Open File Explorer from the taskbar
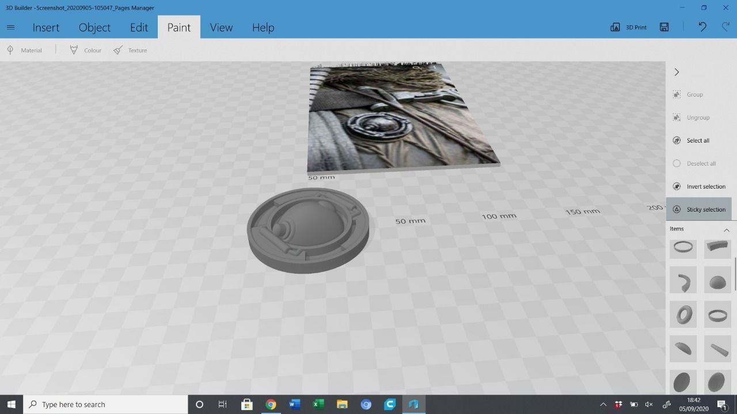This screenshot has width=737, height=414. [x=342, y=404]
